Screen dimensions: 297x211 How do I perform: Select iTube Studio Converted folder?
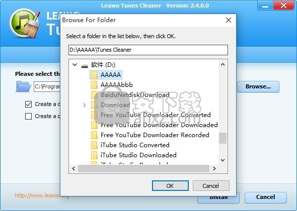[135, 145]
